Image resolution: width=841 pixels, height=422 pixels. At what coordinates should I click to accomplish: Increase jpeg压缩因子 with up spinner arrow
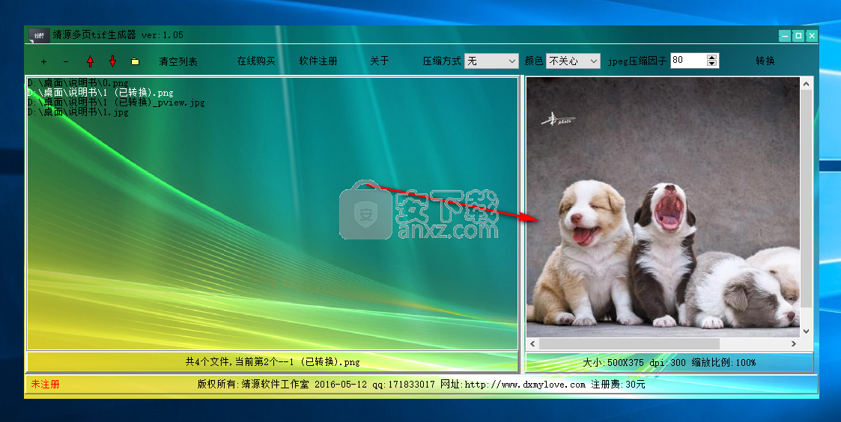point(711,58)
